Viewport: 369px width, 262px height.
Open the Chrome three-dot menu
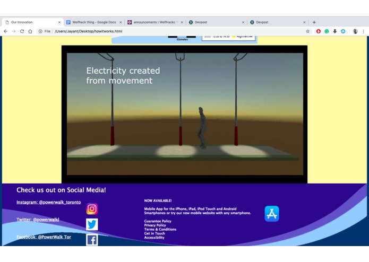click(364, 31)
